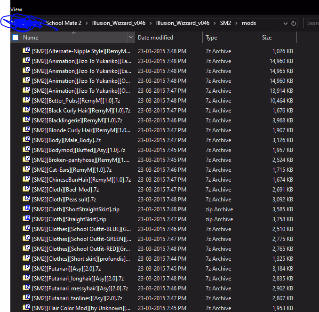Click the icon of Futanari_longhair archive
319x312 pixels.
click(x=26, y=278)
